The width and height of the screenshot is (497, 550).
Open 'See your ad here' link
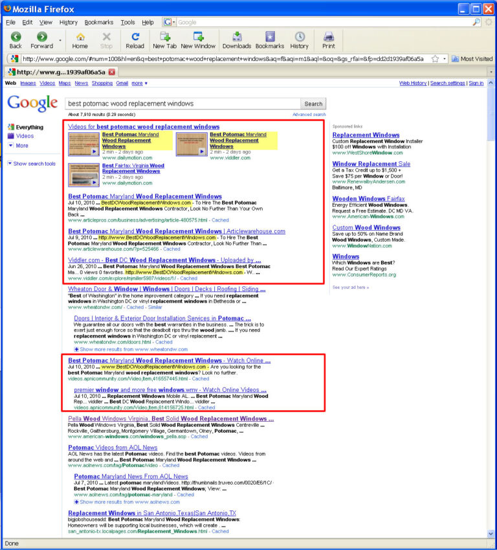click(351, 287)
